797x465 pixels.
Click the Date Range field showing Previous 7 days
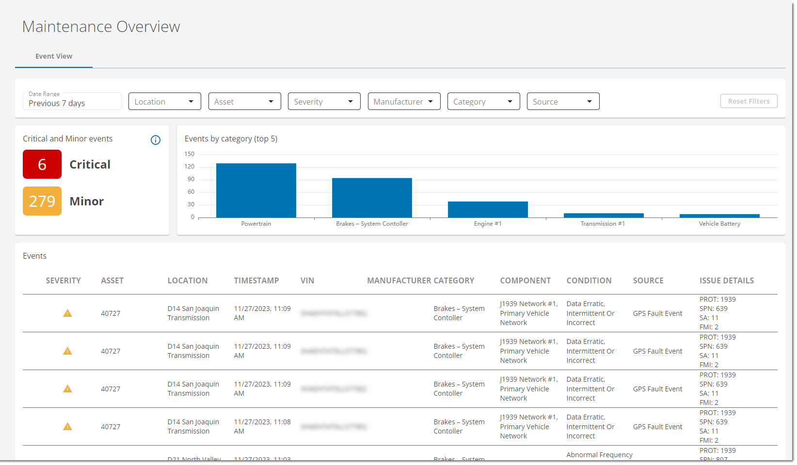pyautogui.click(x=72, y=103)
